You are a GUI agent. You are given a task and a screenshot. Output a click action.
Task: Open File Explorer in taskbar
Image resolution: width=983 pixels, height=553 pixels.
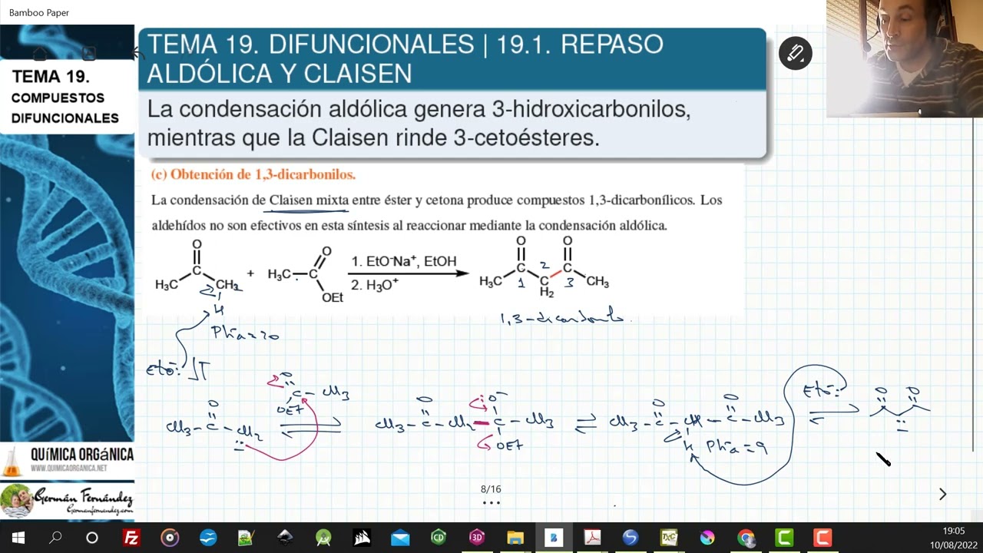coord(515,538)
